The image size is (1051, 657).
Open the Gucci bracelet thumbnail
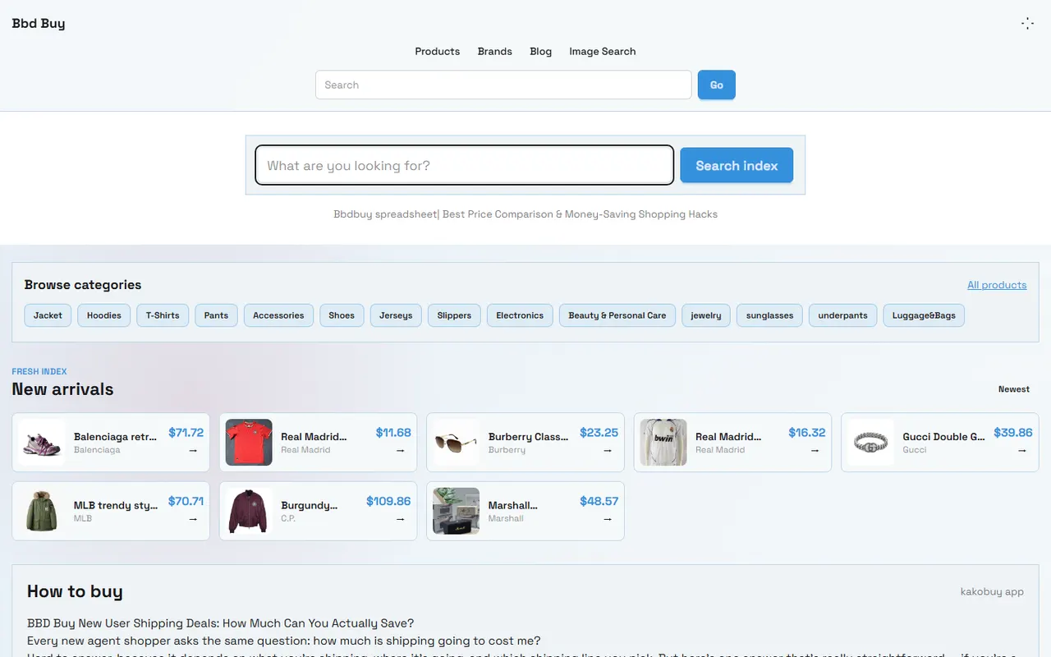[871, 443]
